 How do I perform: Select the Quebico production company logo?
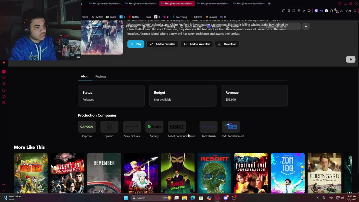(x=109, y=127)
